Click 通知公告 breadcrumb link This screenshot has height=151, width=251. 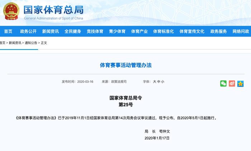[31, 43]
